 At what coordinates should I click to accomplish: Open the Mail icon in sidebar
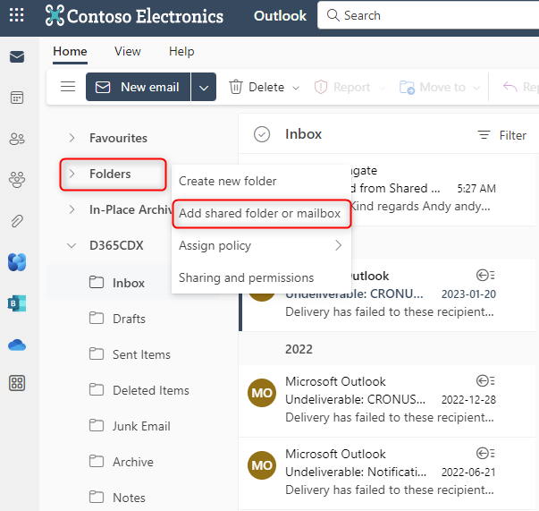pyautogui.click(x=17, y=56)
